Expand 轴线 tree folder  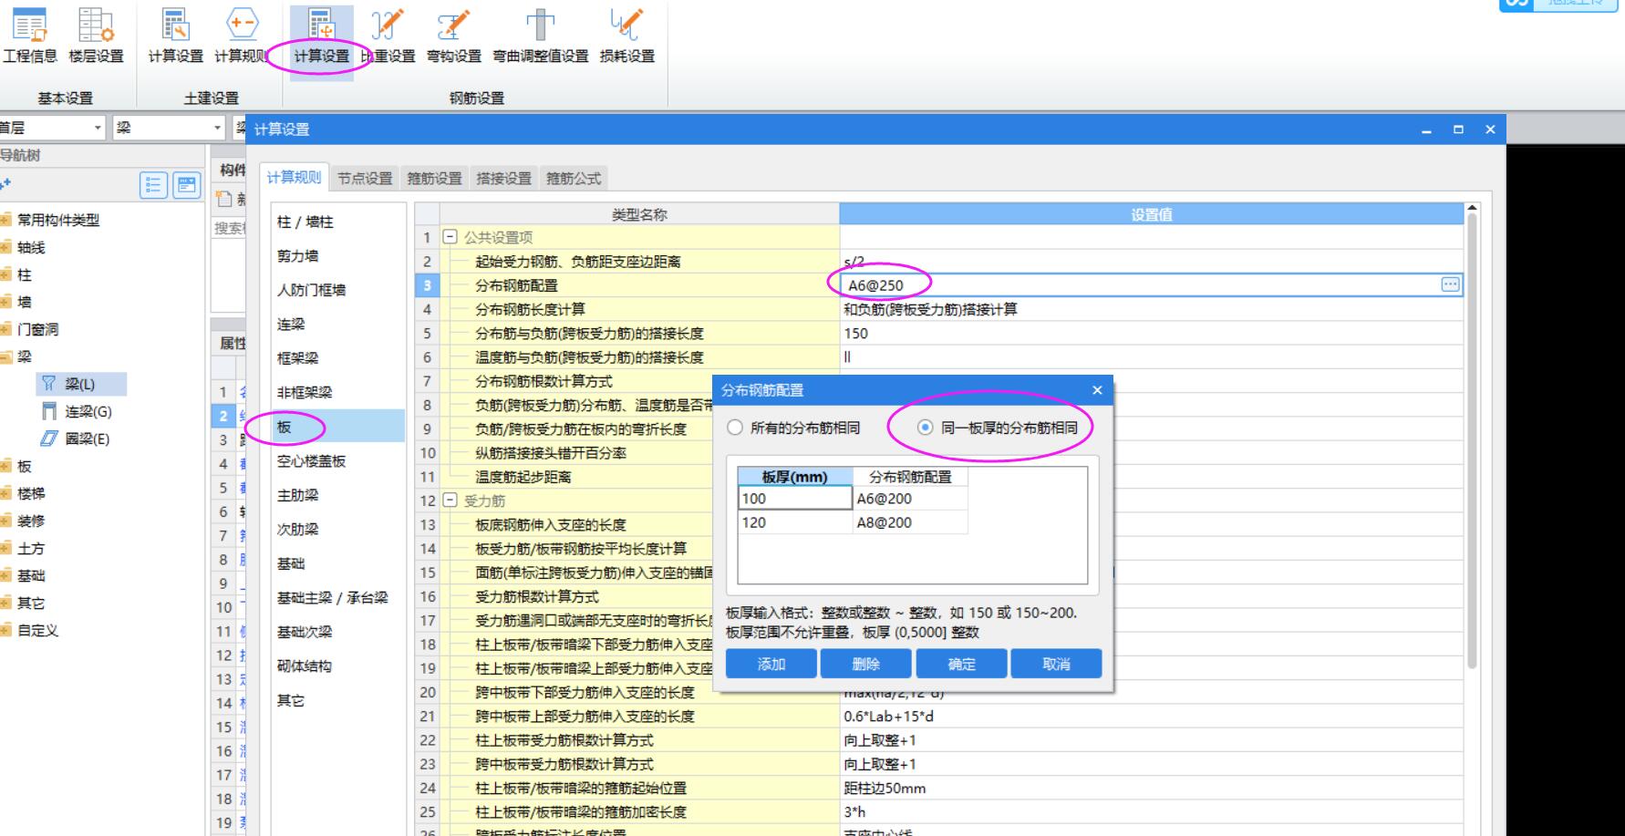tap(6, 247)
